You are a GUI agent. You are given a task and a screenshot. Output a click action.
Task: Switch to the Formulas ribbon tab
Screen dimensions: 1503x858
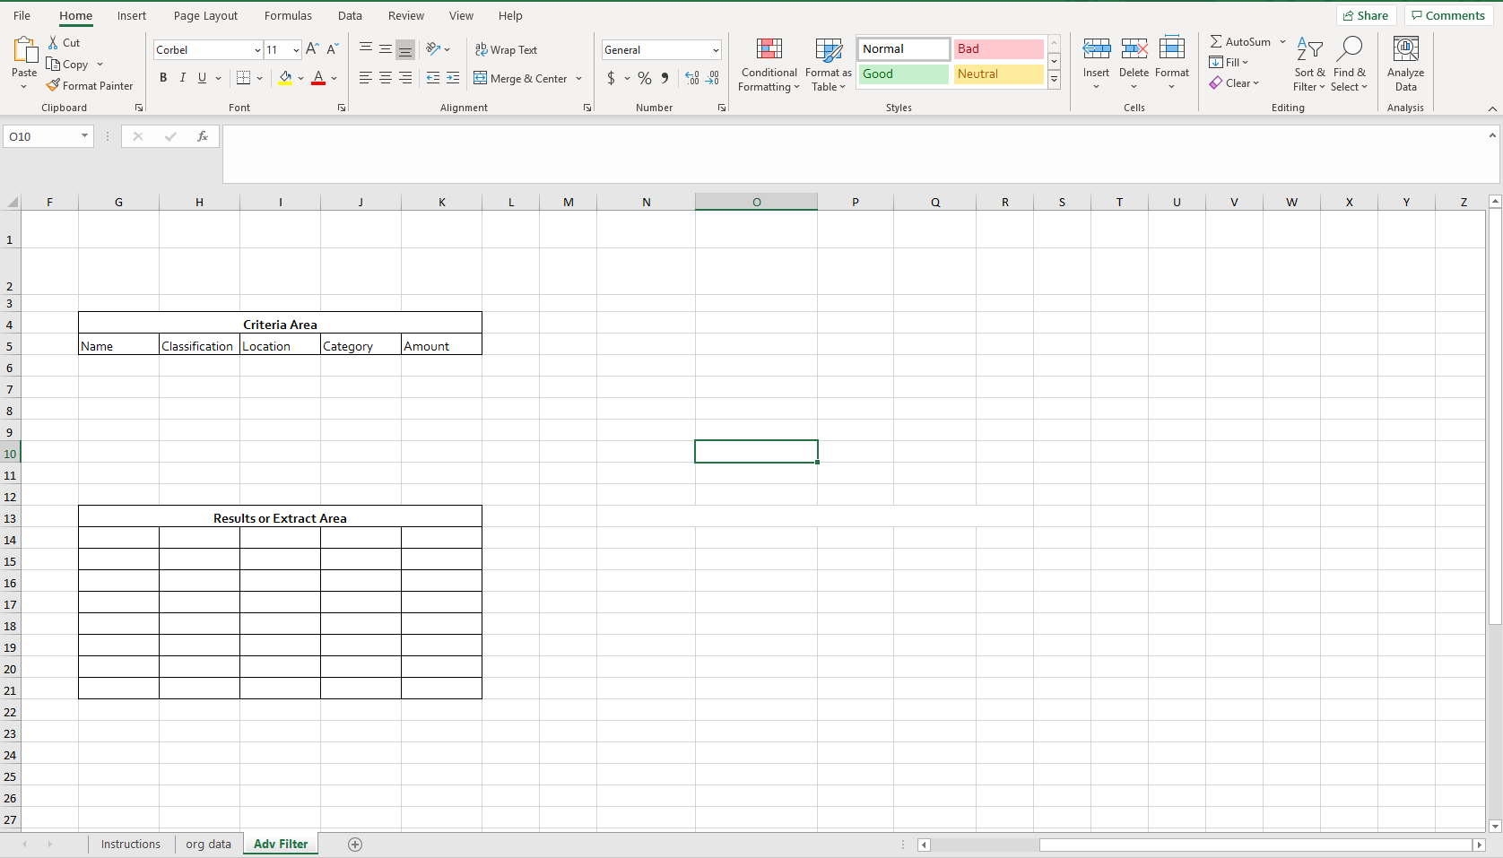288,15
